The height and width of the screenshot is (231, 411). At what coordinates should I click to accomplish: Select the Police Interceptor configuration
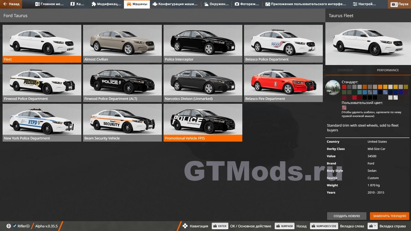(x=203, y=44)
